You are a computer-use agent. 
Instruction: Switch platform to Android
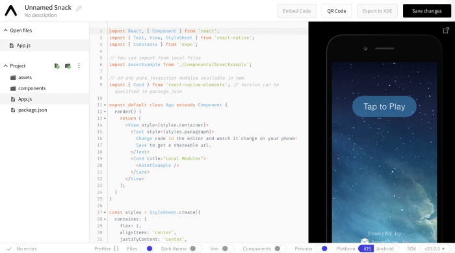[385, 248]
